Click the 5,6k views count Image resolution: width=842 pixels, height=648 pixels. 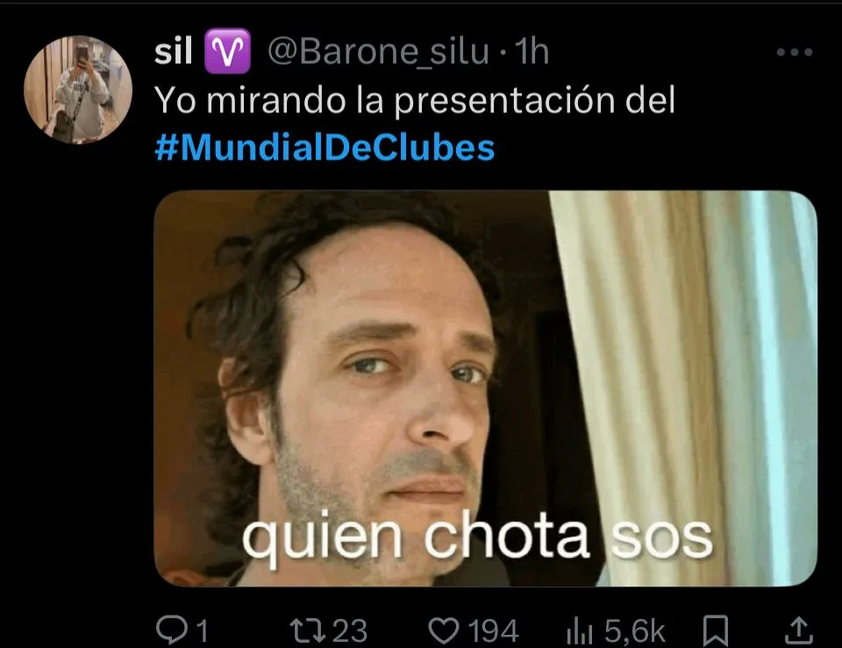click(x=635, y=630)
